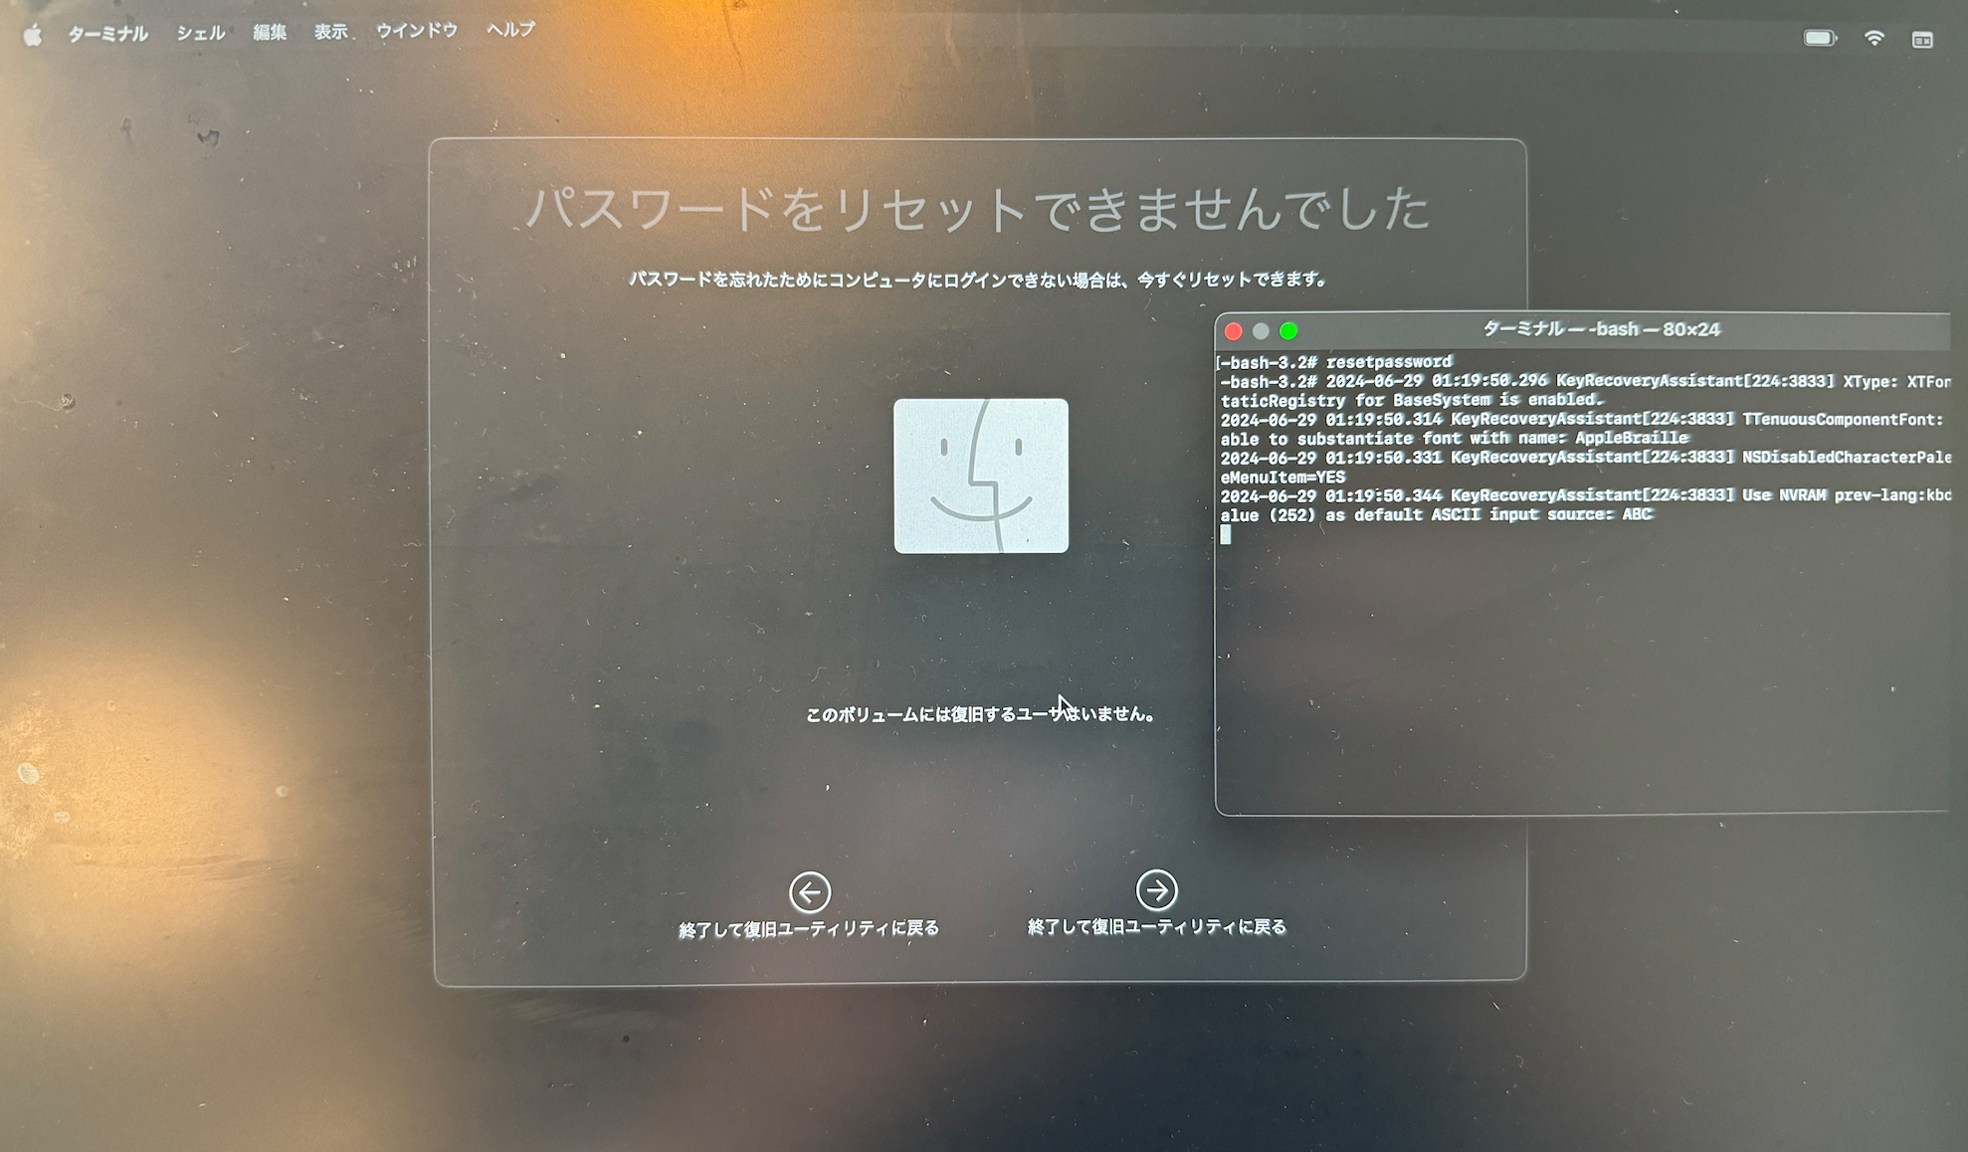Click the Apple logo menu
The width and height of the screenshot is (1968, 1152).
[33, 36]
